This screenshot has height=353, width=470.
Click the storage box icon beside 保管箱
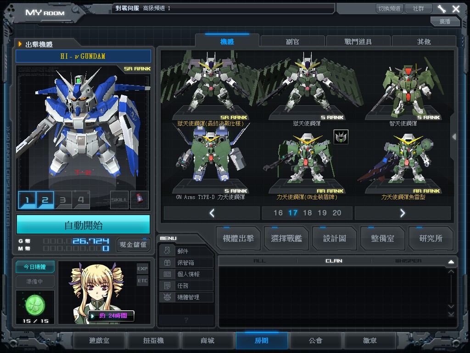[x=168, y=262]
